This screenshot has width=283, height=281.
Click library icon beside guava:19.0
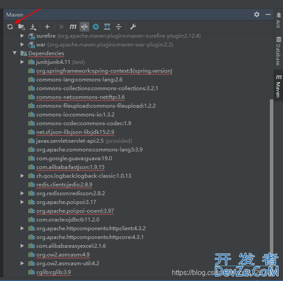[31, 158]
